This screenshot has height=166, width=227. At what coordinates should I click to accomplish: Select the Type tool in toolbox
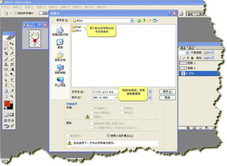(12, 80)
